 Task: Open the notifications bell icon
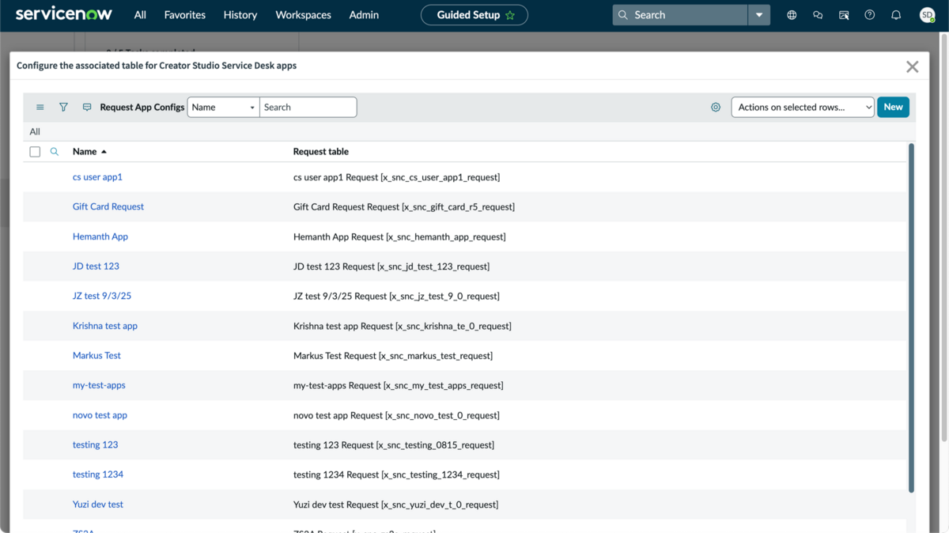click(896, 15)
